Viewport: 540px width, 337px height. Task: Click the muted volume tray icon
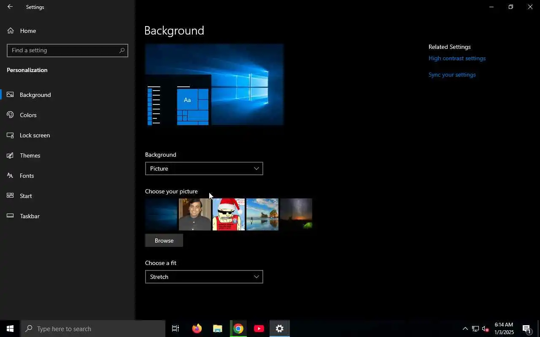click(485, 329)
